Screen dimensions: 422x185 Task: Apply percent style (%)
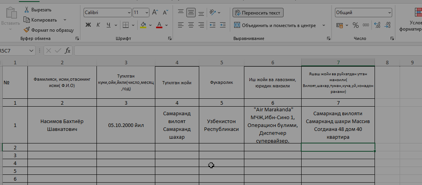[x=356, y=25]
